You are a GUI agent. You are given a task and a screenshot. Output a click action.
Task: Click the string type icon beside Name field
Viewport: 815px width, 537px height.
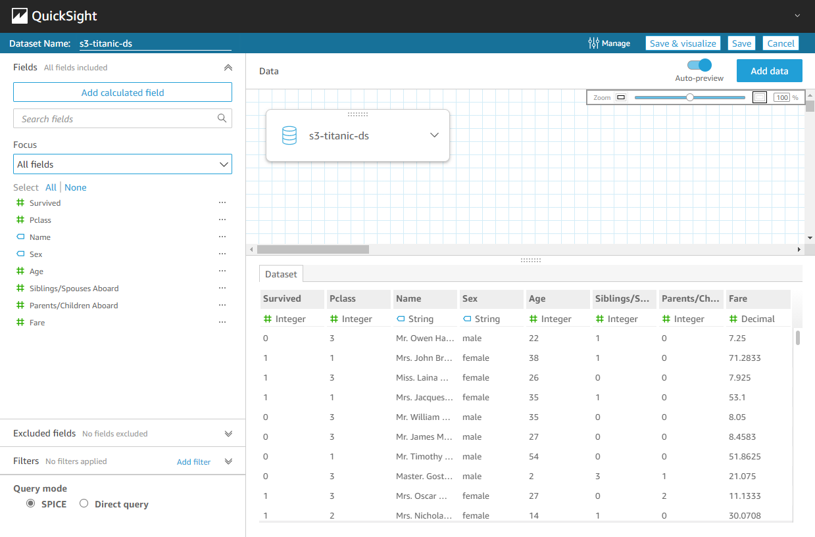[20, 237]
